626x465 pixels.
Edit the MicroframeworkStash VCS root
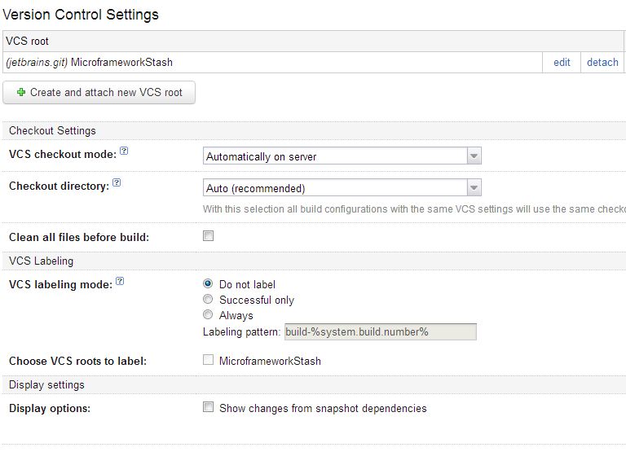pyautogui.click(x=562, y=62)
